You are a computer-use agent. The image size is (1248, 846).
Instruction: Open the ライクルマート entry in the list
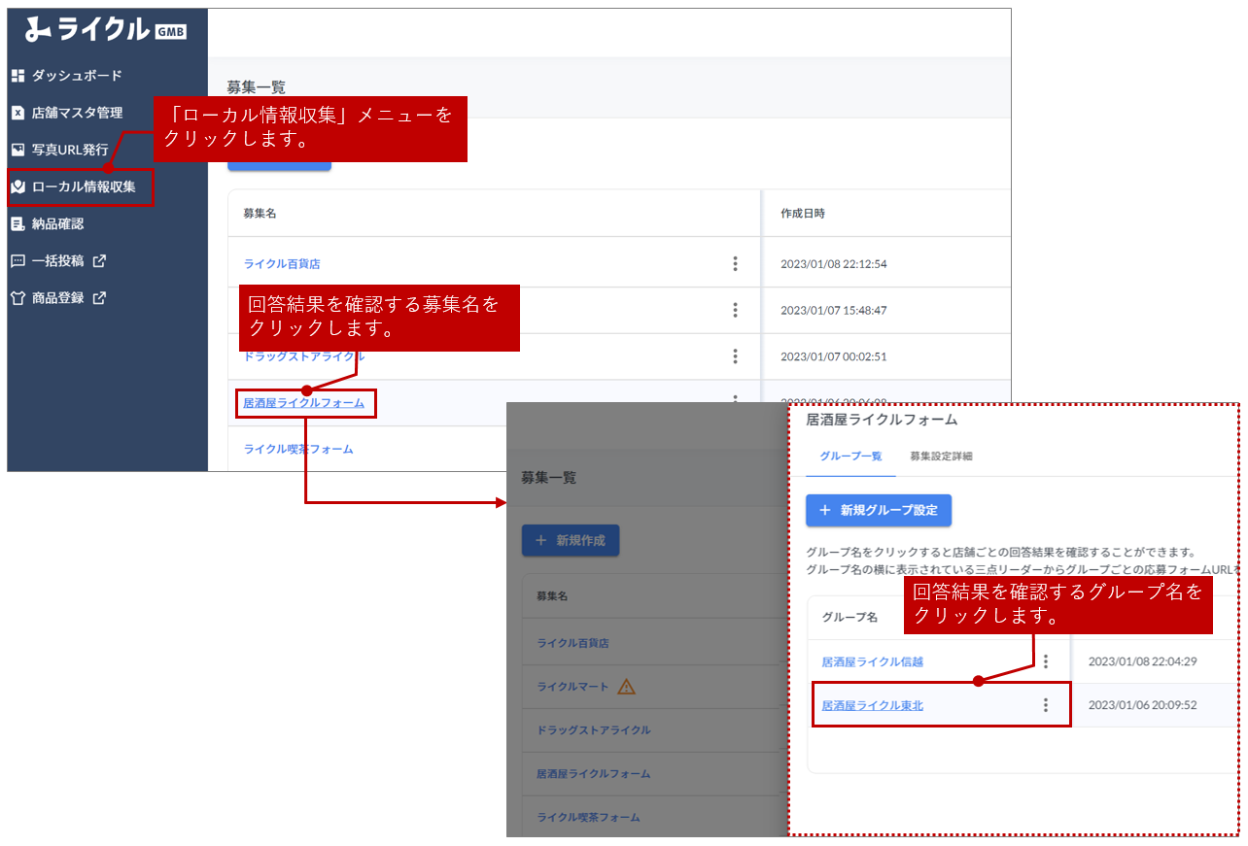pyautogui.click(x=572, y=687)
